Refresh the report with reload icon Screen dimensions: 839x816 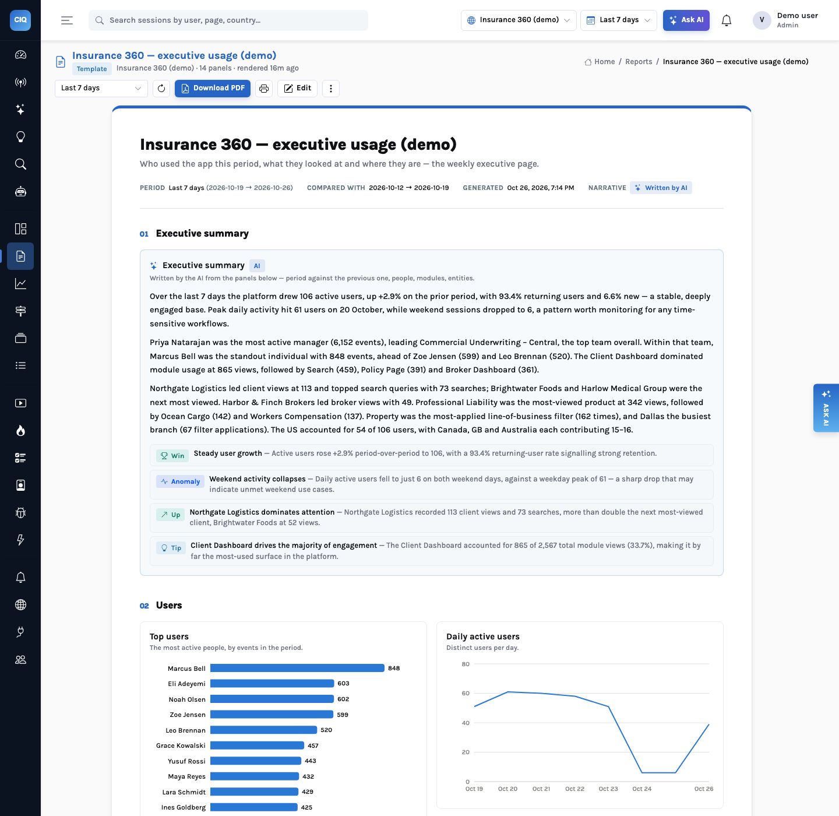(x=161, y=89)
